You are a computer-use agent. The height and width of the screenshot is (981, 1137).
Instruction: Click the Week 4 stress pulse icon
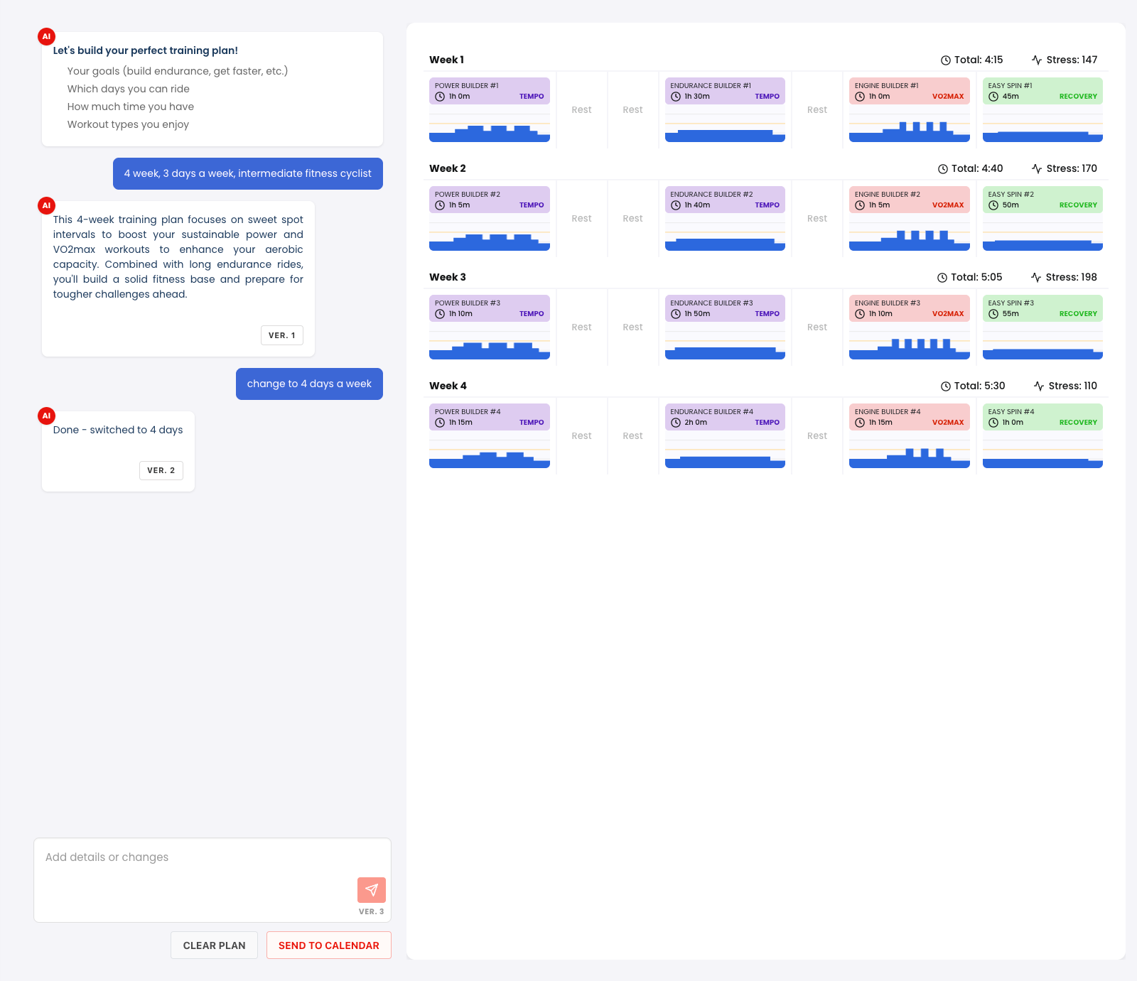[1039, 386]
